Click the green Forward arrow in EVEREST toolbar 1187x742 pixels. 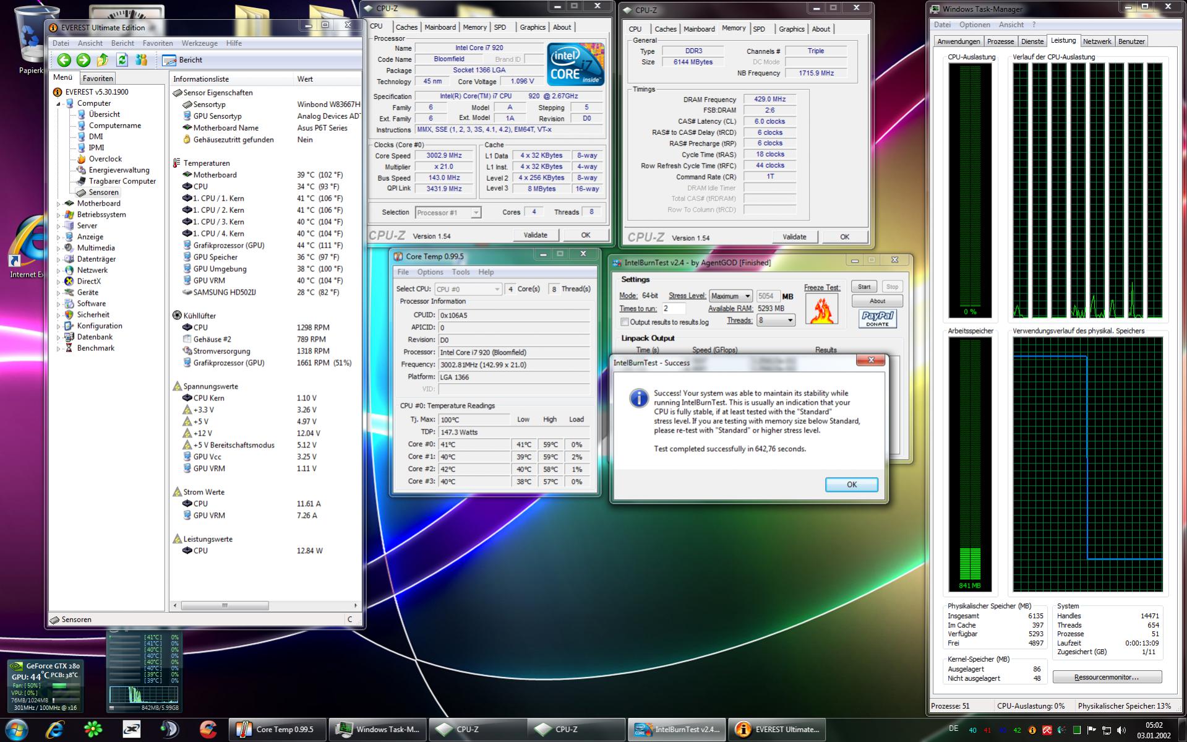(83, 60)
